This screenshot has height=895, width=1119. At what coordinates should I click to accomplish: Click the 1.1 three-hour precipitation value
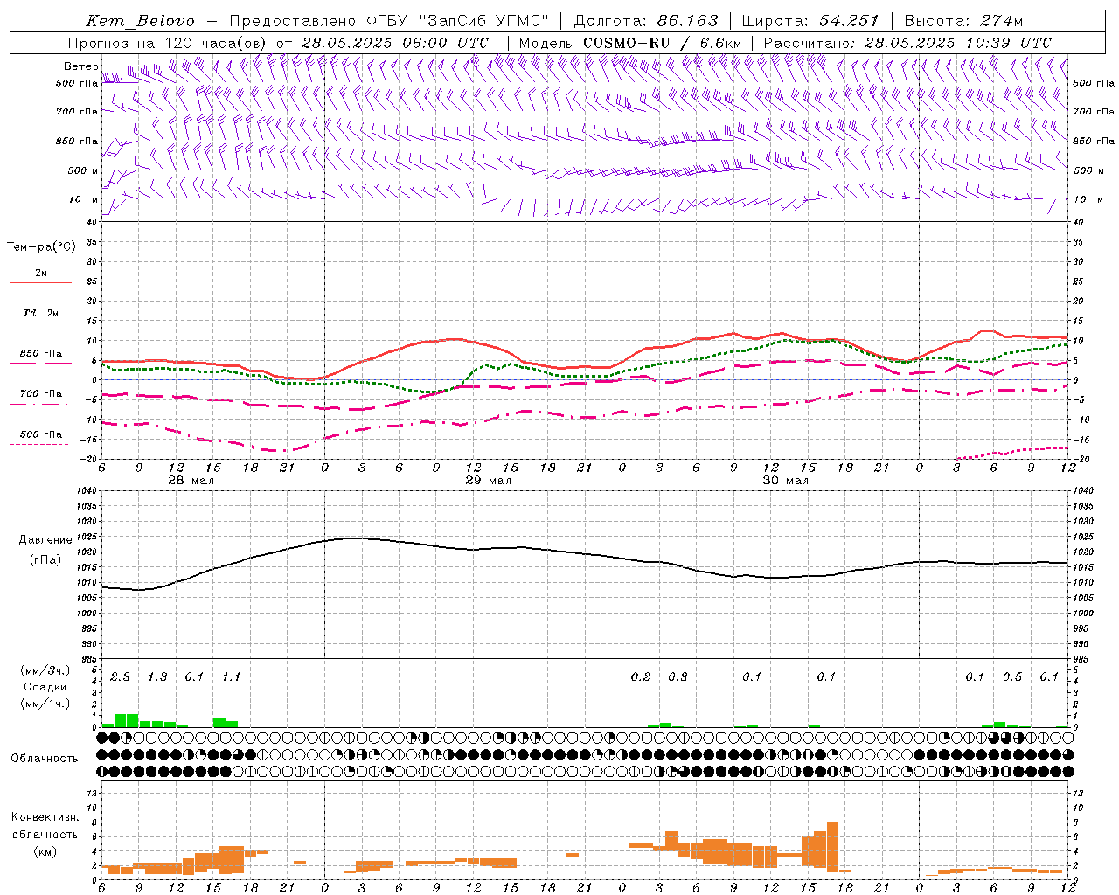(231, 676)
